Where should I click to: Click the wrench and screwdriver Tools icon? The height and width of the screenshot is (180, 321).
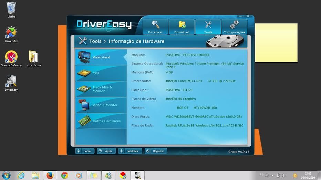[208, 25]
